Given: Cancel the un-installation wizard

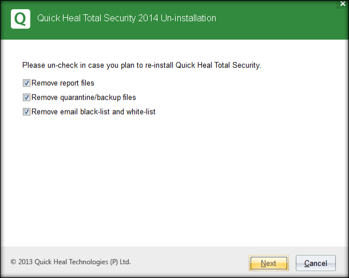Looking at the screenshot, I should 315,263.
